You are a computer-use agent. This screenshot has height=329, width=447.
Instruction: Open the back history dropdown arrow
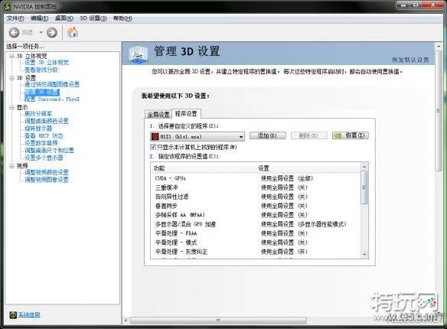(41, 32)
